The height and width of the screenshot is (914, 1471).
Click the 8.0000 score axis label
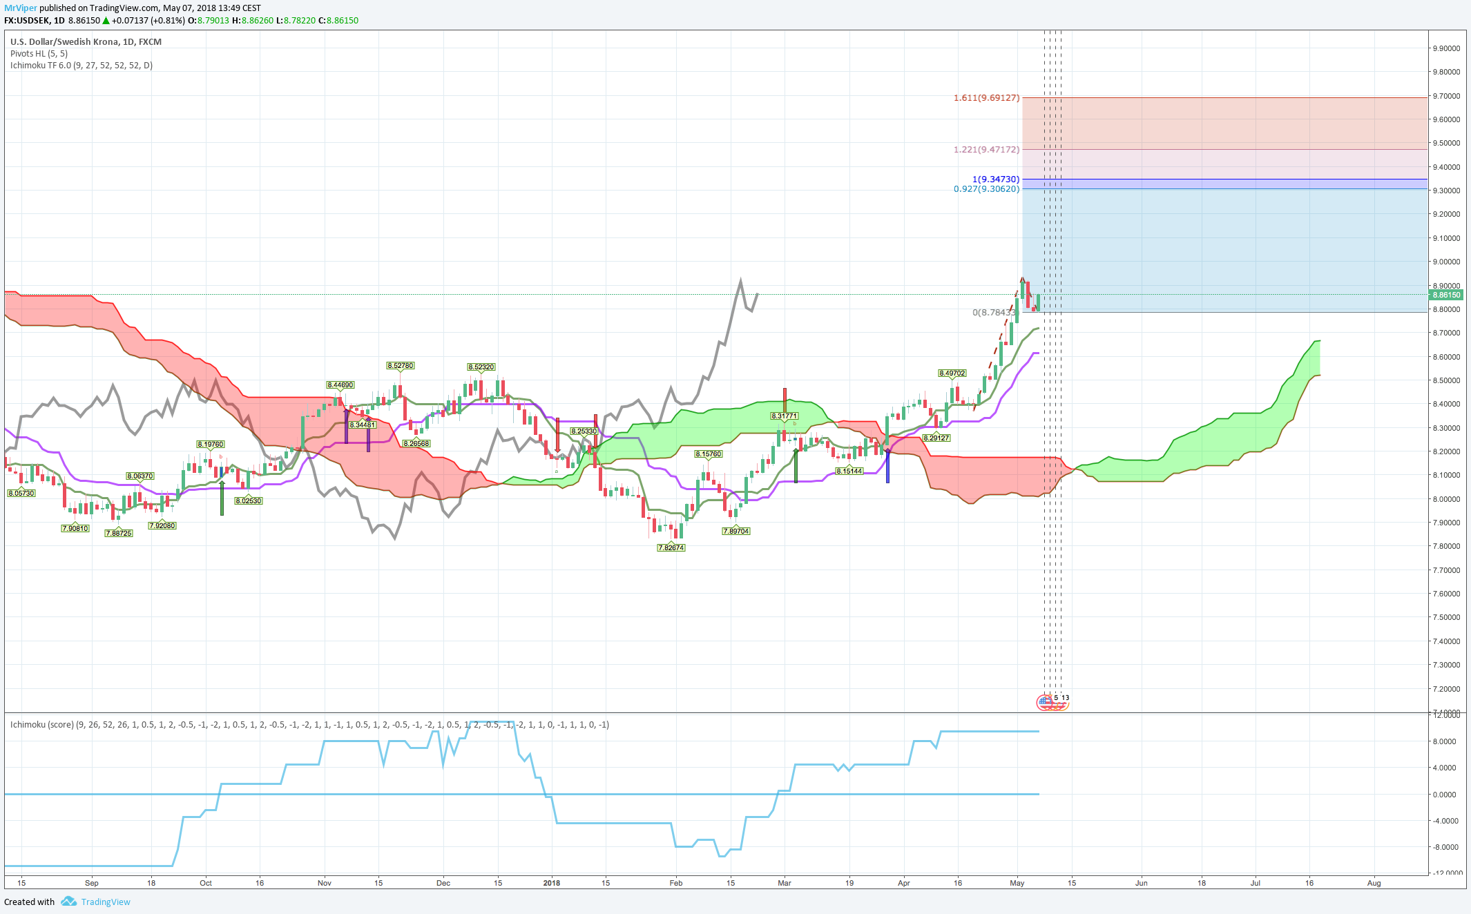point(1444,741)
